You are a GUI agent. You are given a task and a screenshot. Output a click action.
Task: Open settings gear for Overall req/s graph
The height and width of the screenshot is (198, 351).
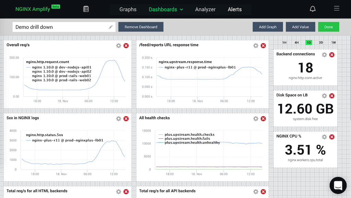coord(119,46)
